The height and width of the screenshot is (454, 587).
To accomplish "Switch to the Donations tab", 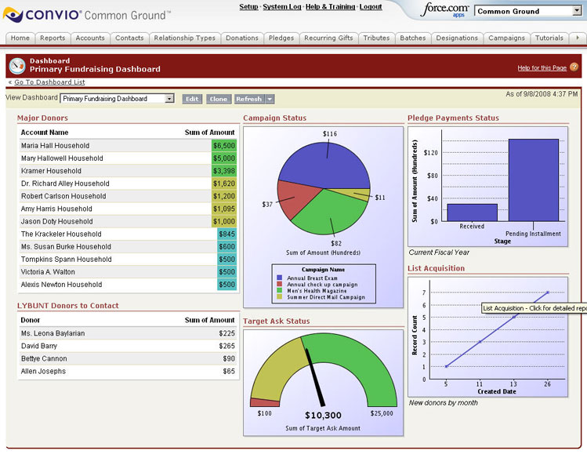I will pos(241,38).
